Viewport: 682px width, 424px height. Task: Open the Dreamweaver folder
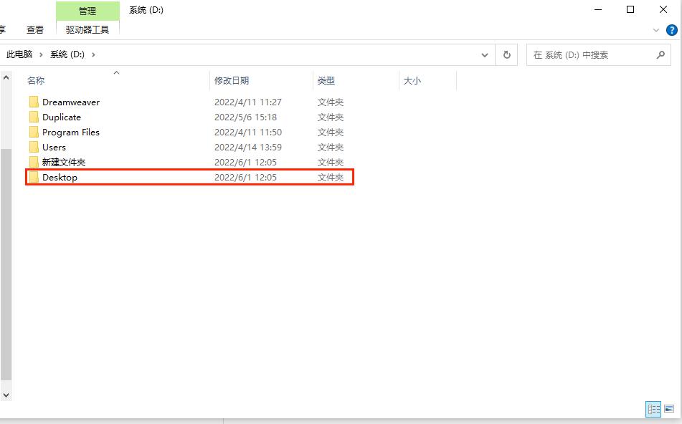[x=70, y=102]
